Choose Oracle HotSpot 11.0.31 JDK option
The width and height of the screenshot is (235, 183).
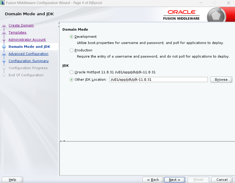tap(71, 72)
